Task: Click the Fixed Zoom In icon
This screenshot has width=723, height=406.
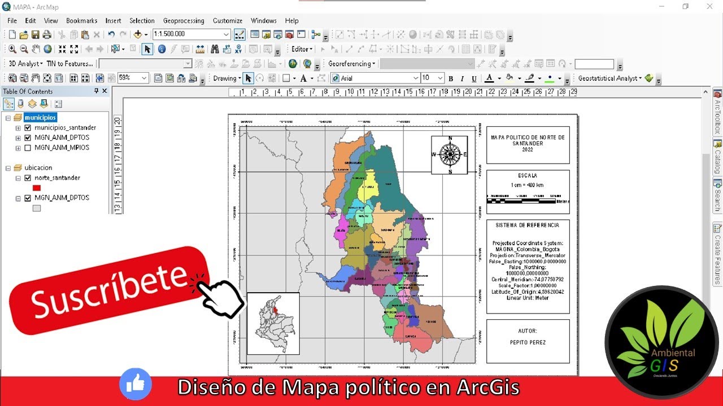Action: tap(62, 49)
